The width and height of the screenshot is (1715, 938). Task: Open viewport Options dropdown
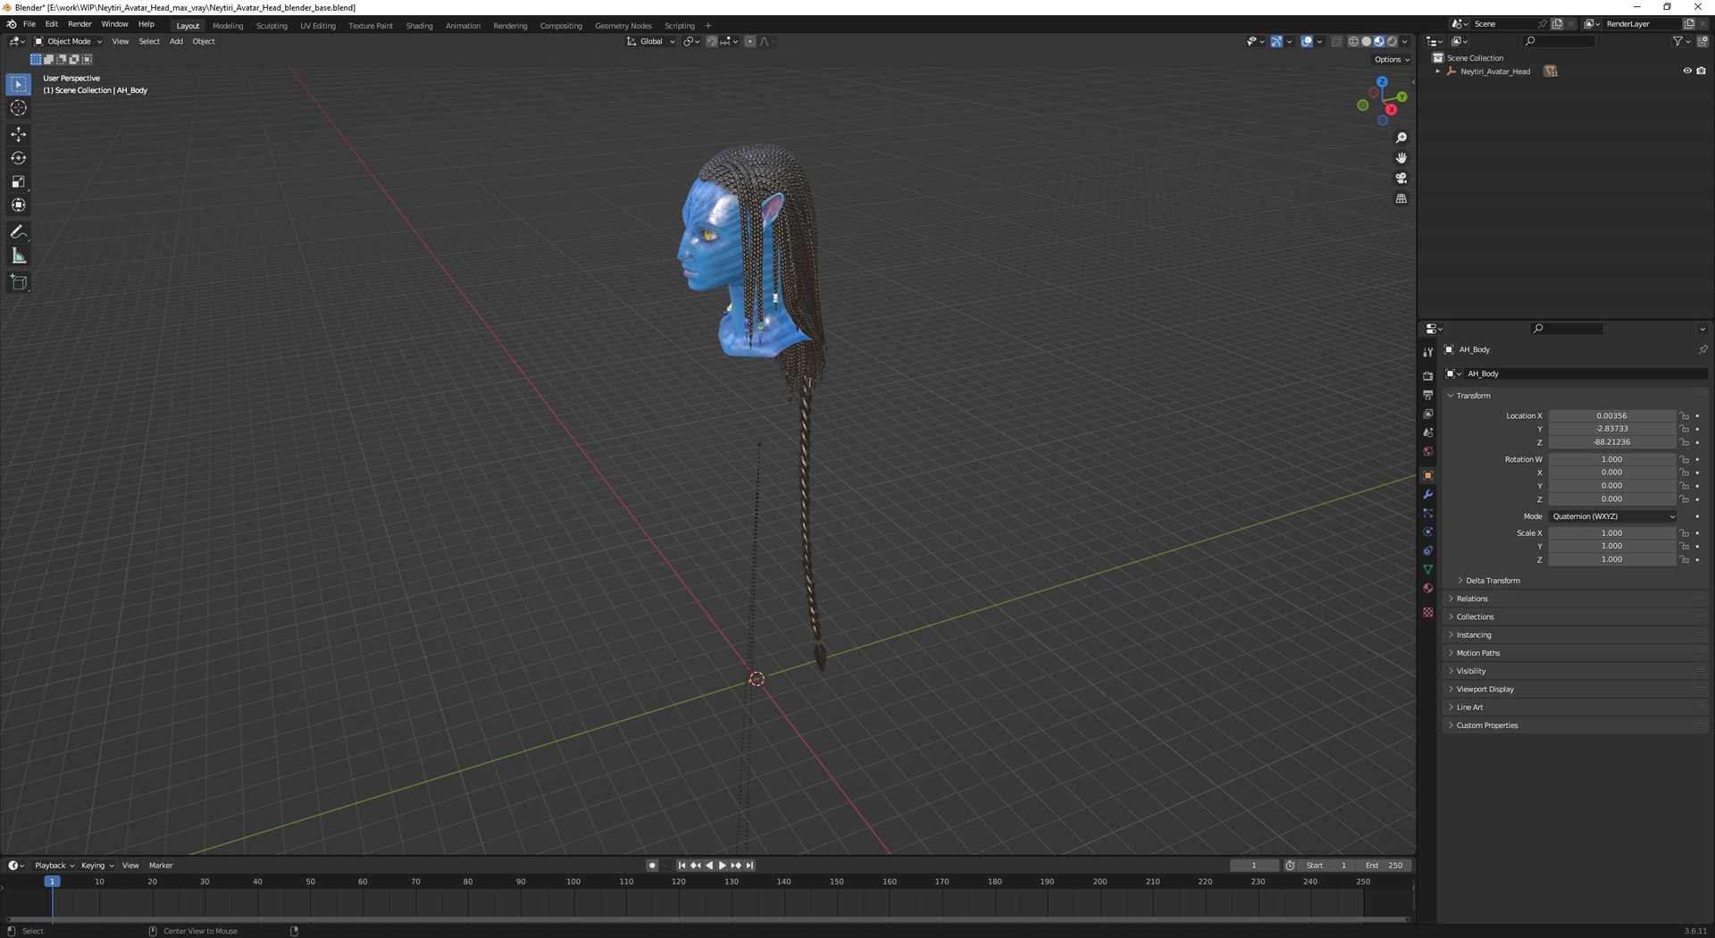tap(1392, 60)
